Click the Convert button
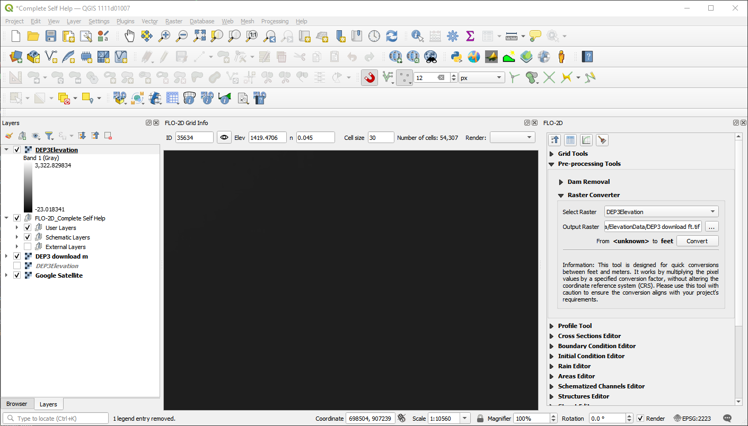The image size is (748, 426). tap(697, 241)
